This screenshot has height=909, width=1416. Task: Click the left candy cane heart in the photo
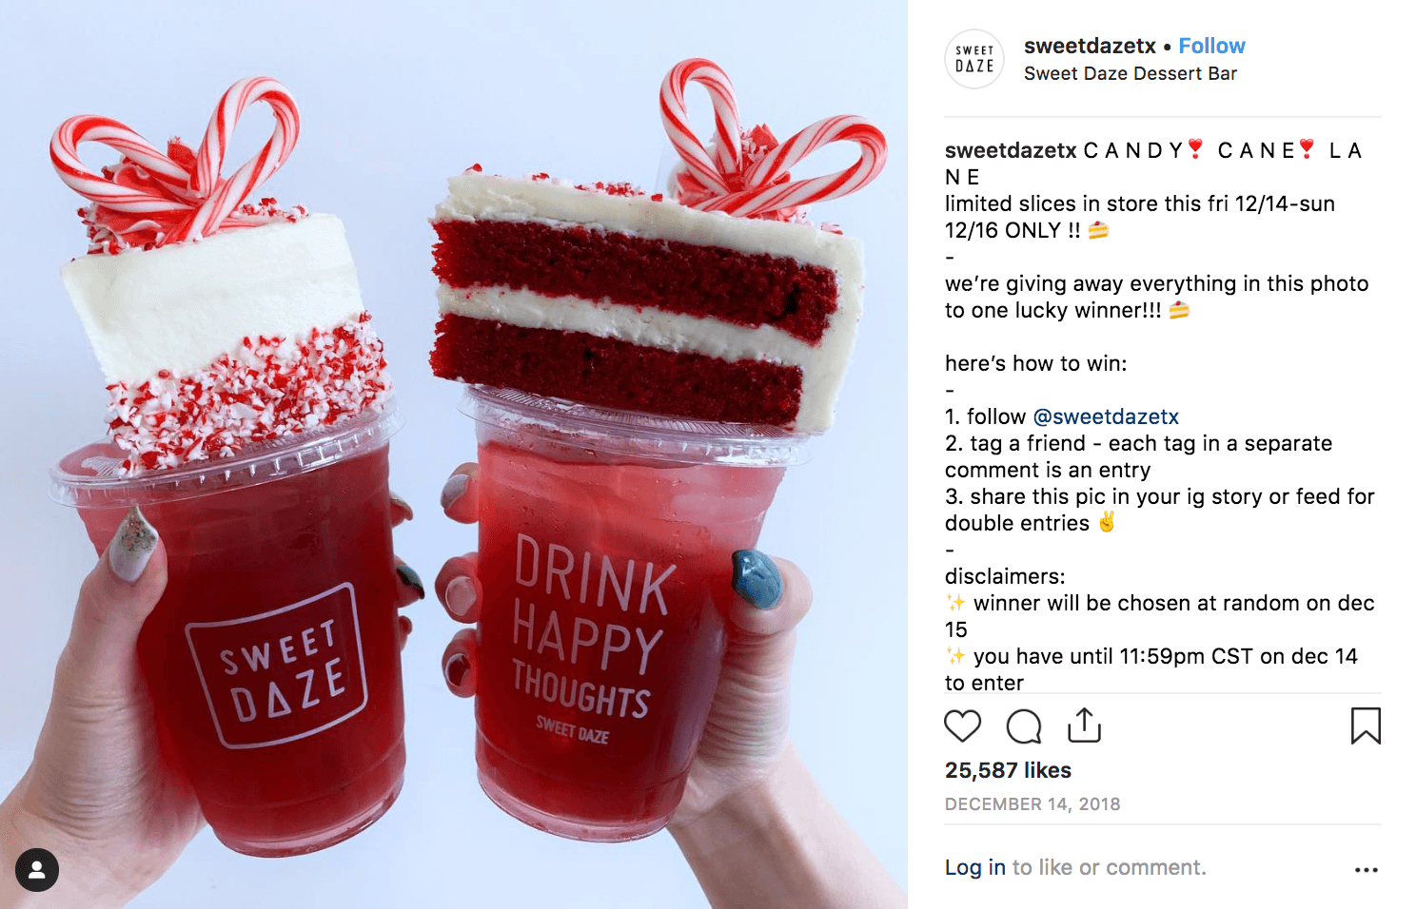pos(176,157)
